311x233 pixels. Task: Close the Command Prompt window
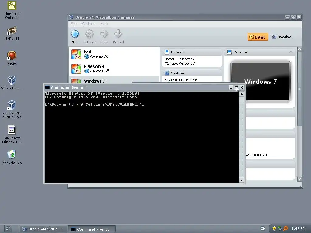pos(241,88)
